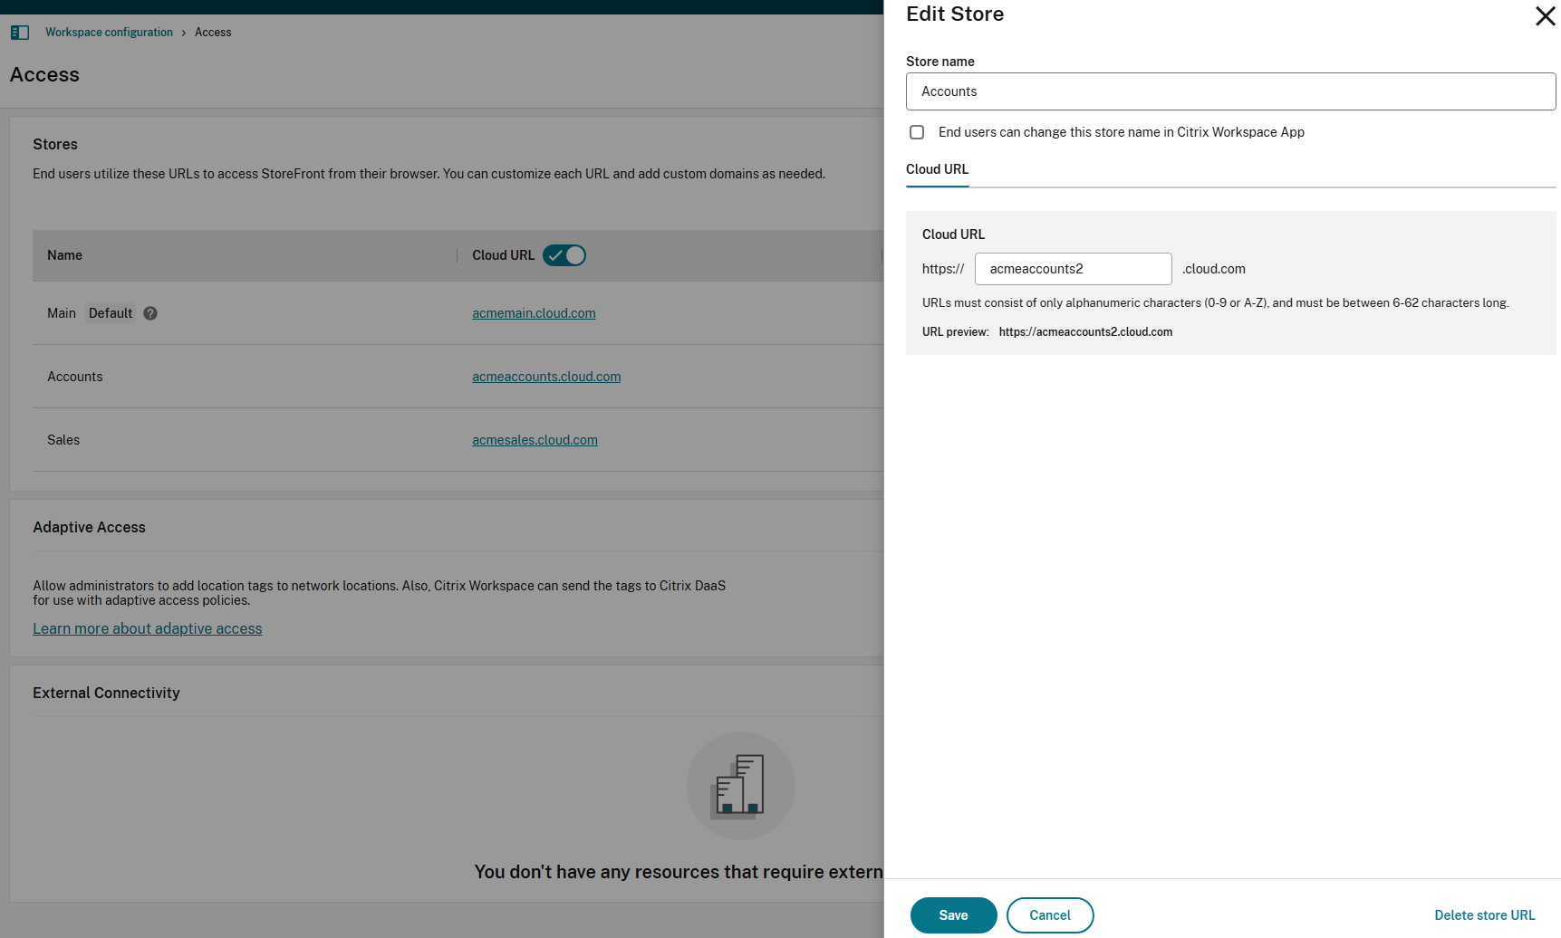
Task: Click the Stores section heading
Action: click(x=55, y=144)
